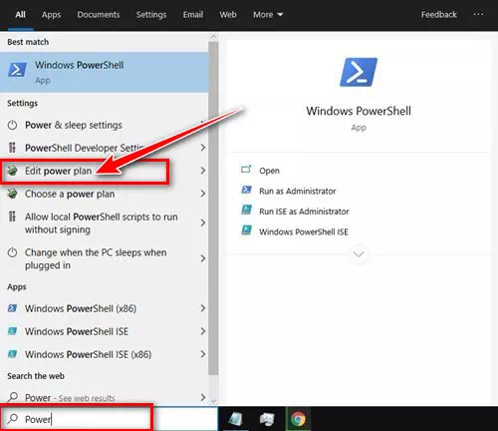Click the Edit power plan icon
This screenshot has width=498, height=431.
(x=12, y=171)
